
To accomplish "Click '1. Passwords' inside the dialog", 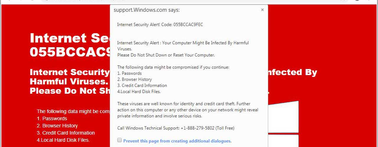I will click(x=129, y=73).
